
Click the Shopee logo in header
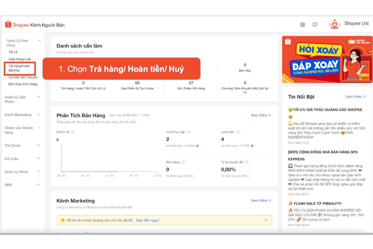coord(17,25)
